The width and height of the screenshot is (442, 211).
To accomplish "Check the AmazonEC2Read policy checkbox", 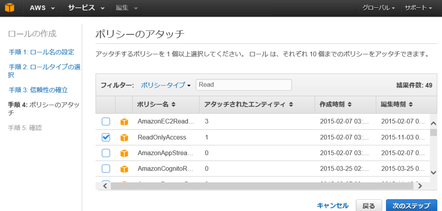I will pos(106,121).
